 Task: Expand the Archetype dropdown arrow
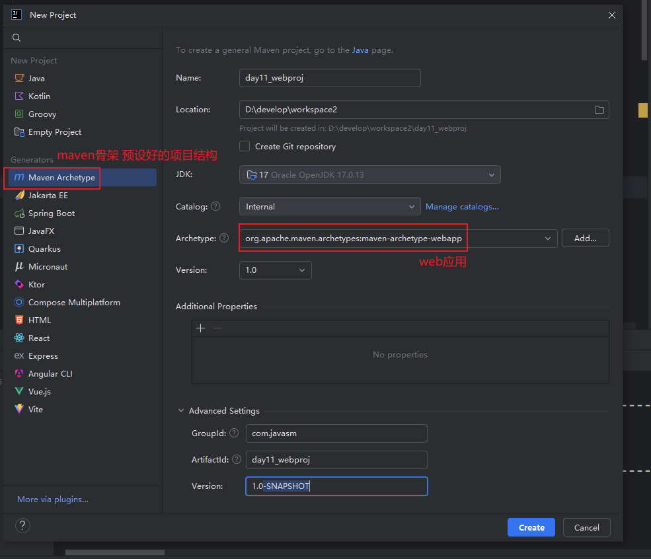pos(548,239)
